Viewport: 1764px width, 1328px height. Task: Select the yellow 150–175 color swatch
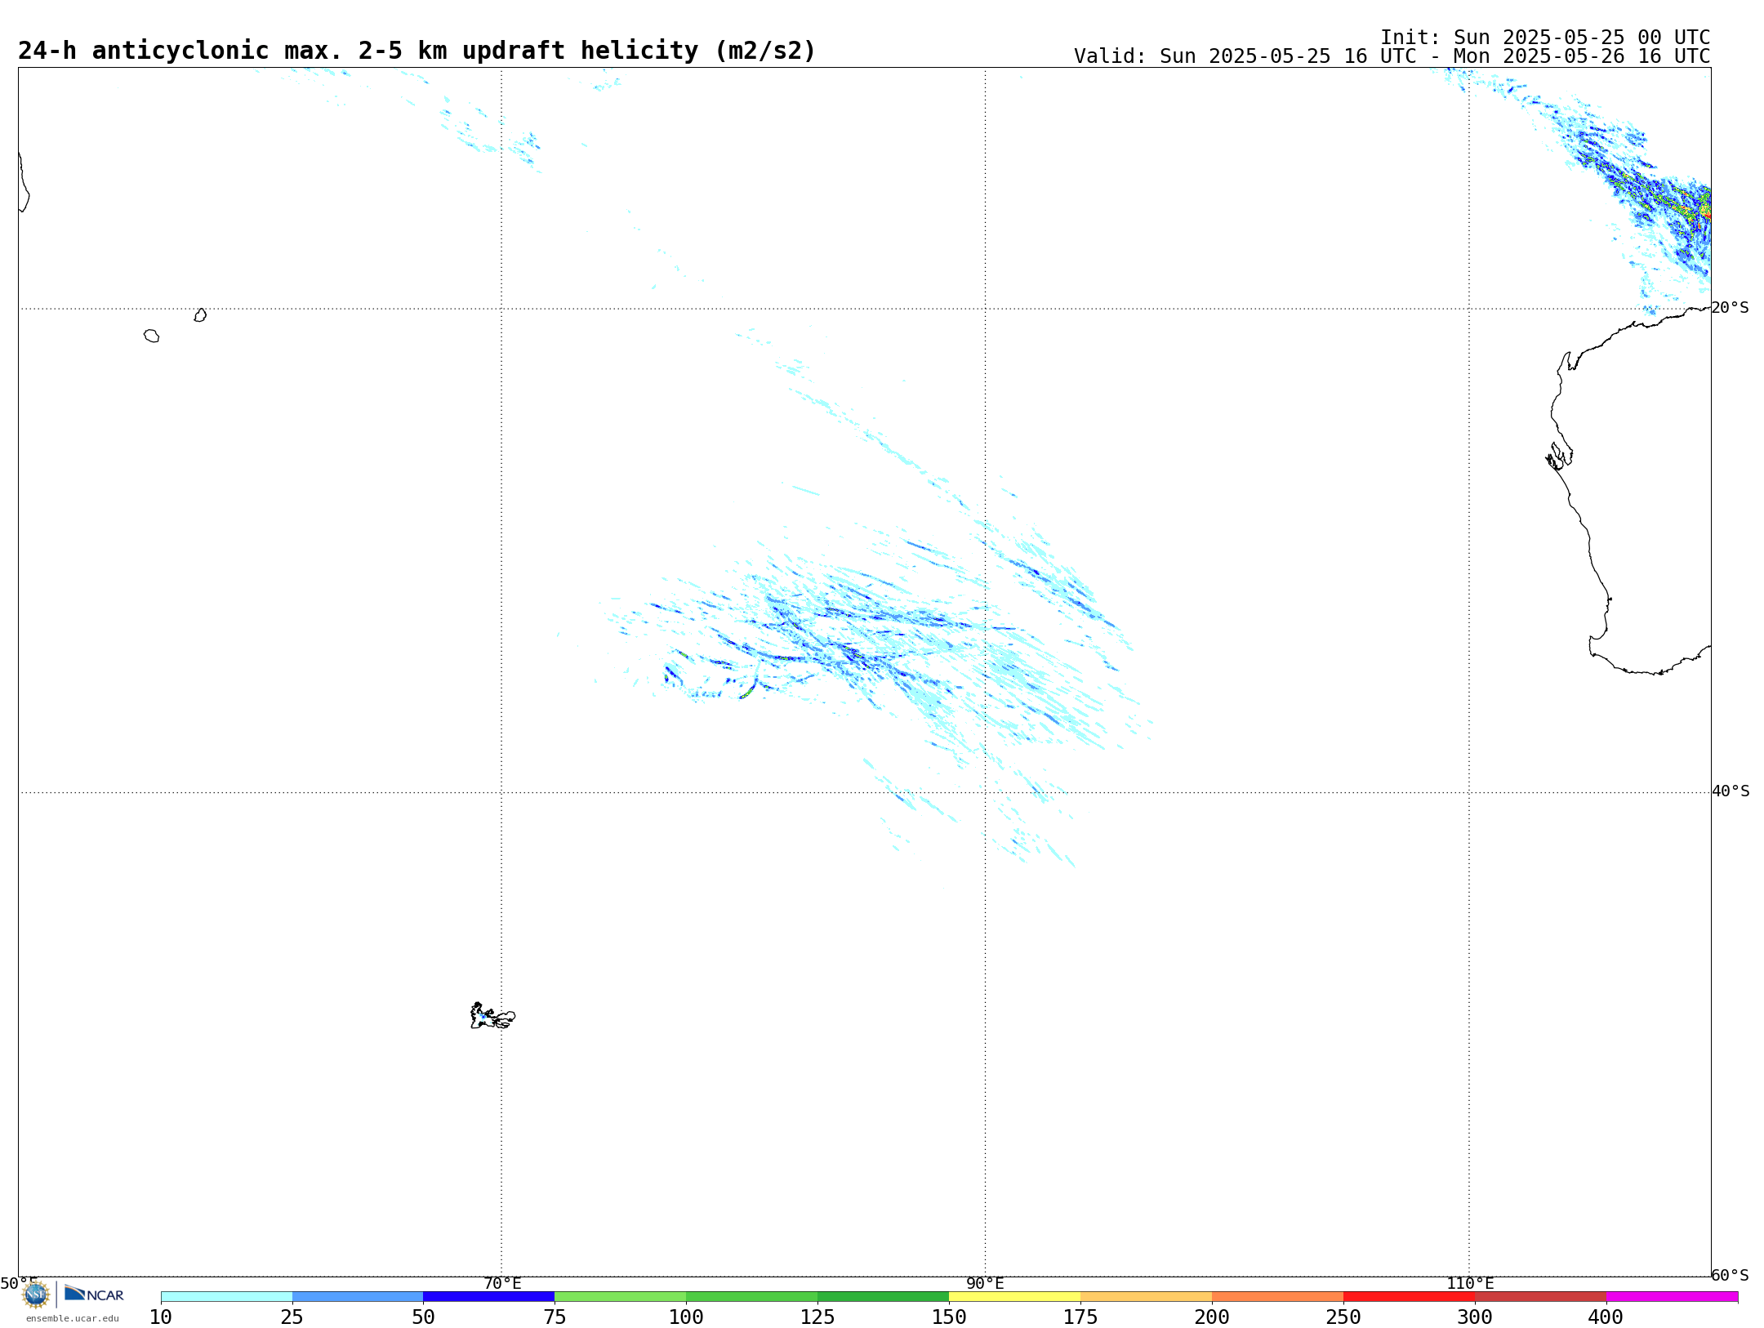pos(1015,1297)
